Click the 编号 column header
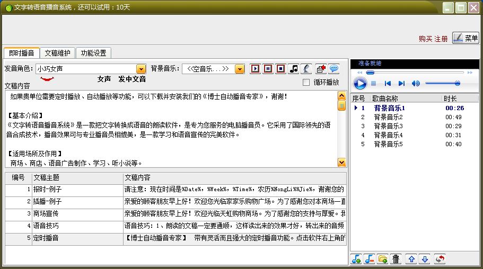The image size is (483, 269). click(19, 177)
